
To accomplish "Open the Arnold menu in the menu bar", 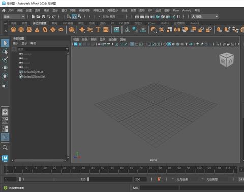I will tap(187, 10).
